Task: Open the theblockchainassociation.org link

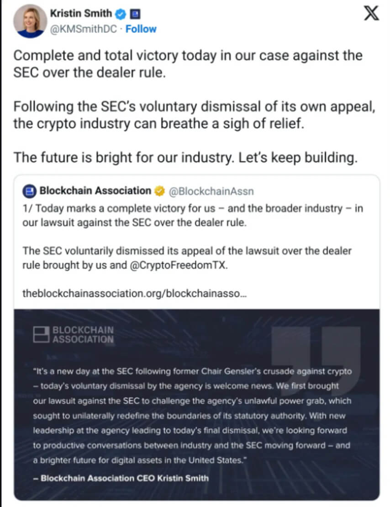Action: point(134,293)
